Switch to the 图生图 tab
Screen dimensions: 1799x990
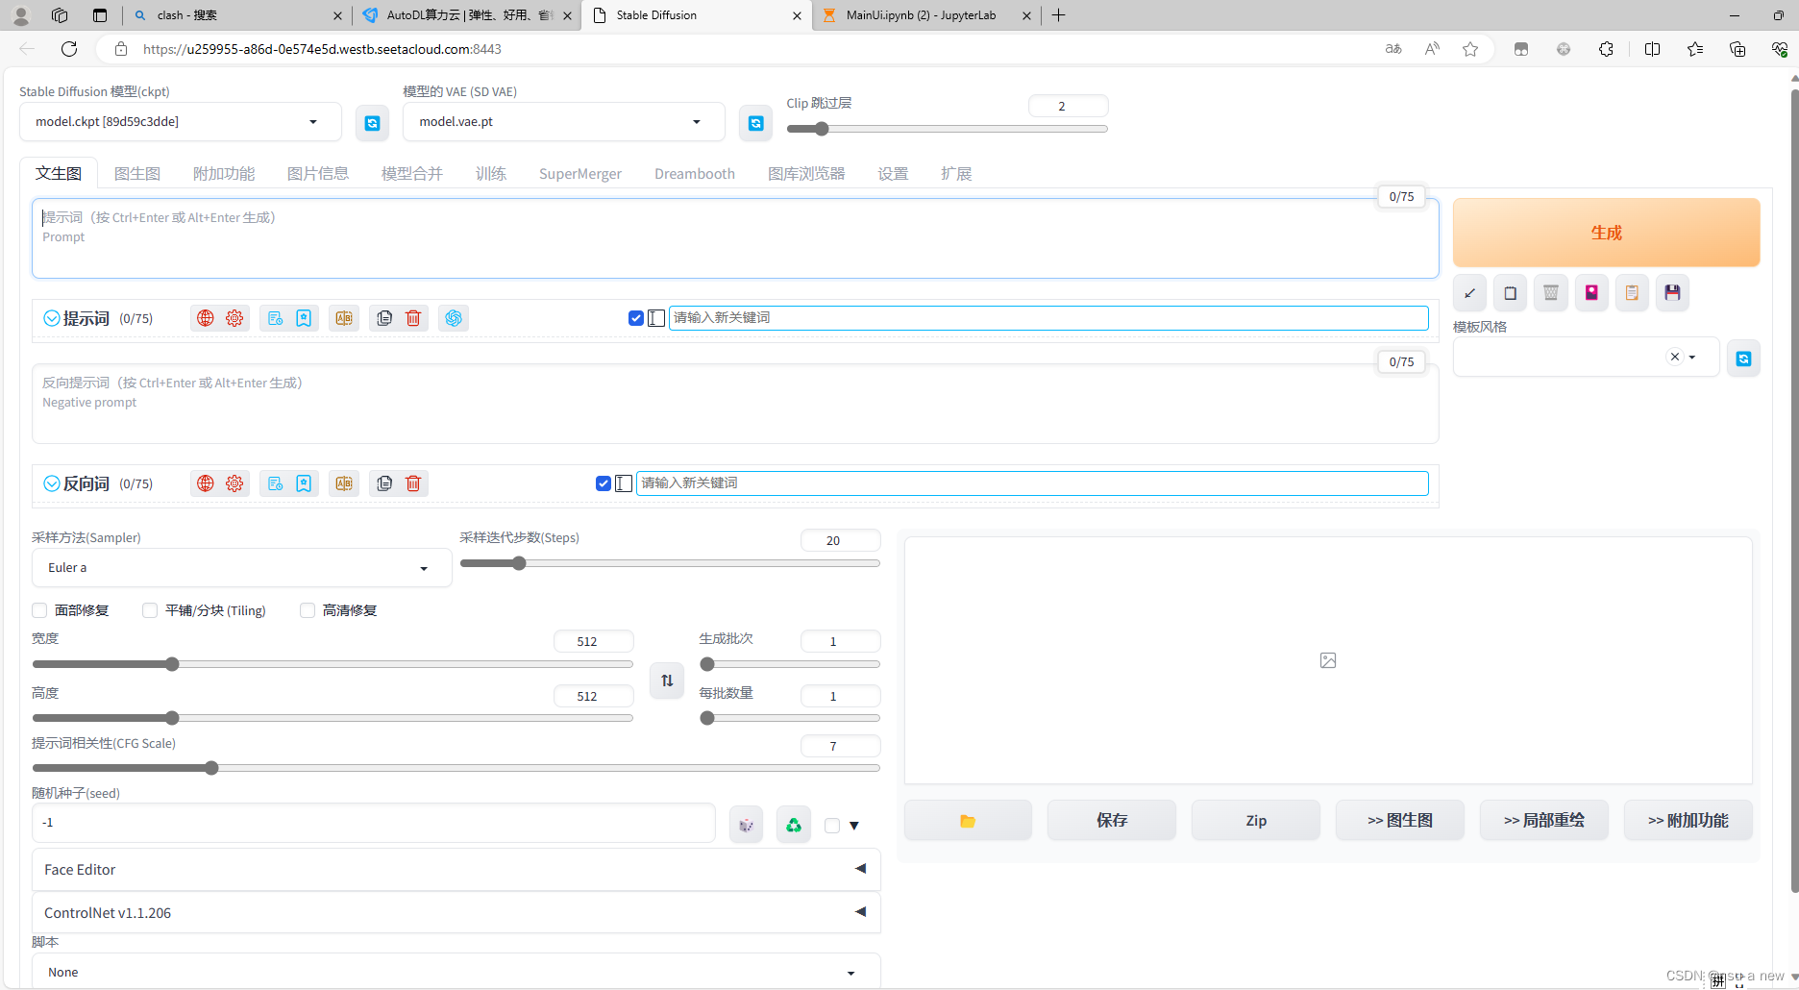137,174
